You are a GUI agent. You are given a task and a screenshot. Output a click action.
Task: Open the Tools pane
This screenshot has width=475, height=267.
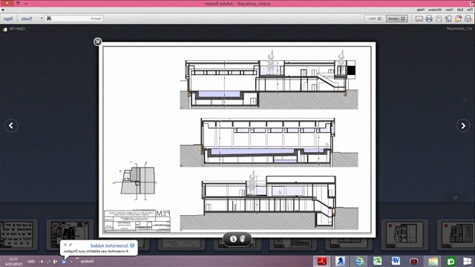click(27, 19)
